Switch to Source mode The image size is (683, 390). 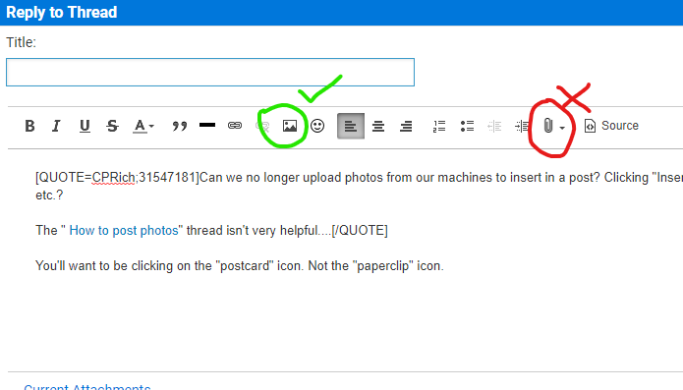tap(611, 126)
